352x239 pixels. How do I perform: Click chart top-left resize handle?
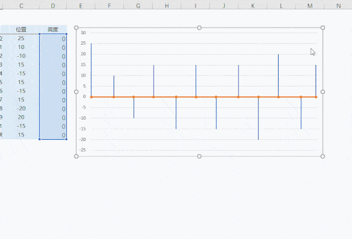[77, 28]
